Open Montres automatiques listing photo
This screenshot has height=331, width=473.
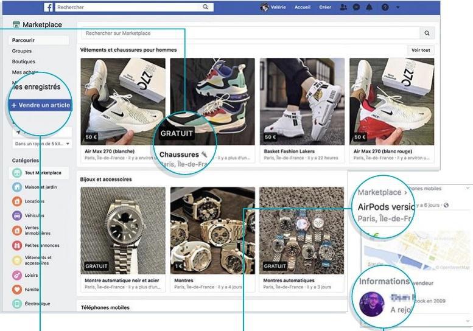point(302,231)
